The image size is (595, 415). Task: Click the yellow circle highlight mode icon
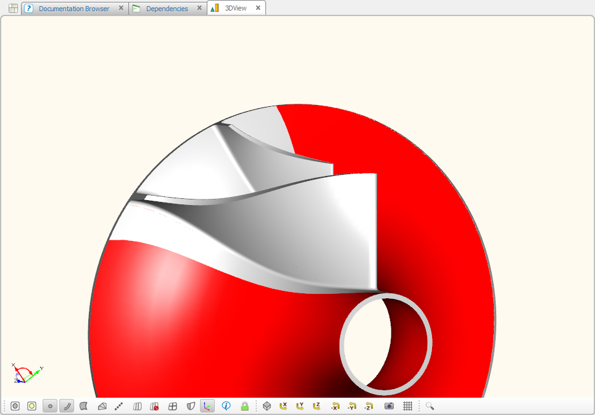pos(32,406)
